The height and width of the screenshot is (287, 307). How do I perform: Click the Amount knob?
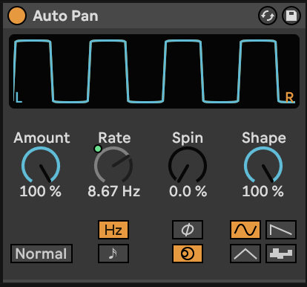coord(41,165)
